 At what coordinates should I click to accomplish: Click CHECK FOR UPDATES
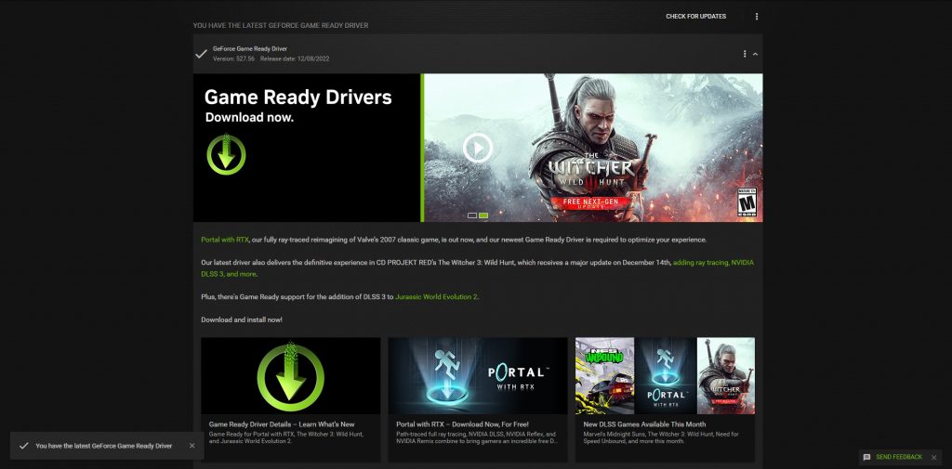point(695,17)
